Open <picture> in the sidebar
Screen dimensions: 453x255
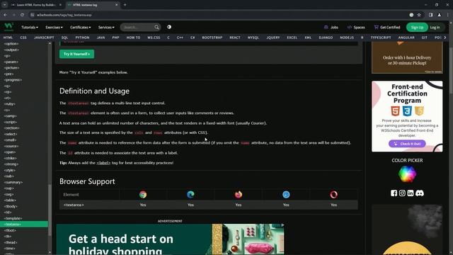point(11,68)
